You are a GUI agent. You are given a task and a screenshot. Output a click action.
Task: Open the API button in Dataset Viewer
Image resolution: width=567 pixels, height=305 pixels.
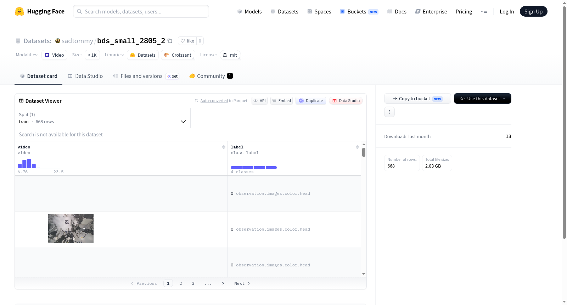(x=260, y=101)
